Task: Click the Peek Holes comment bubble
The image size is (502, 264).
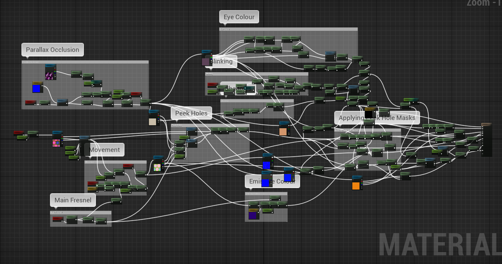Action: [x=191, y=113]
